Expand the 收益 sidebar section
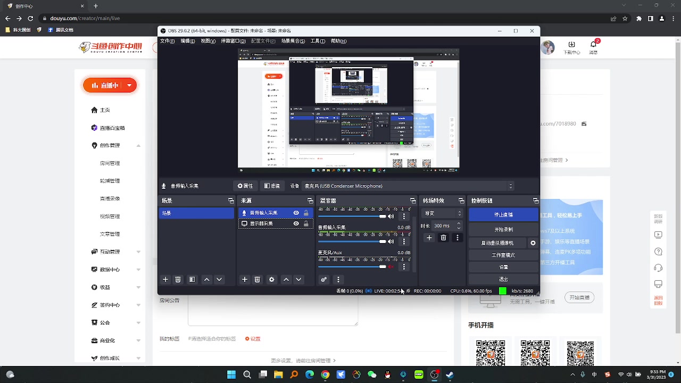Viewport: 681px width, 383px height. click(138, 287)
